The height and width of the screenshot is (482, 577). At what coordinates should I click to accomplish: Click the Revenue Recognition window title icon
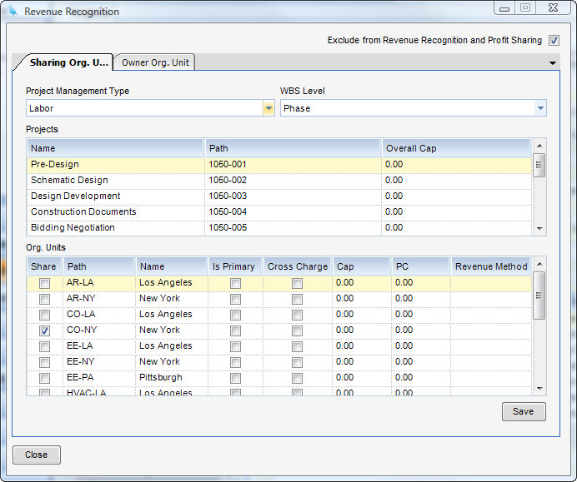click(x=13, y=12)
